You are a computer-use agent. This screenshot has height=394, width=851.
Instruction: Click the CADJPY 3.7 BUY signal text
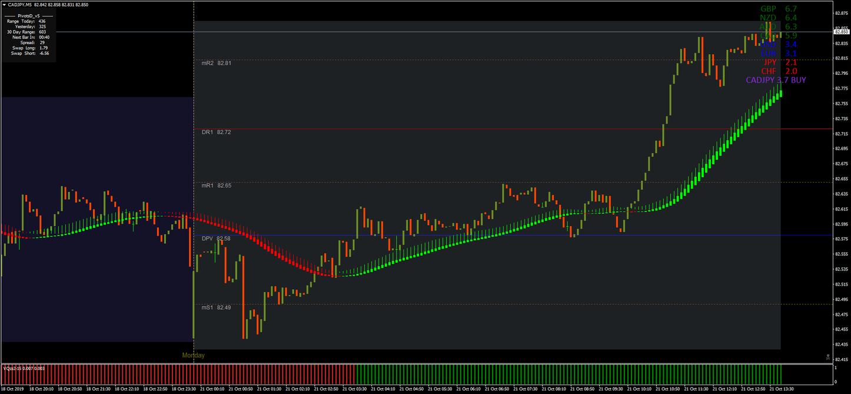[x=776, y=80]
